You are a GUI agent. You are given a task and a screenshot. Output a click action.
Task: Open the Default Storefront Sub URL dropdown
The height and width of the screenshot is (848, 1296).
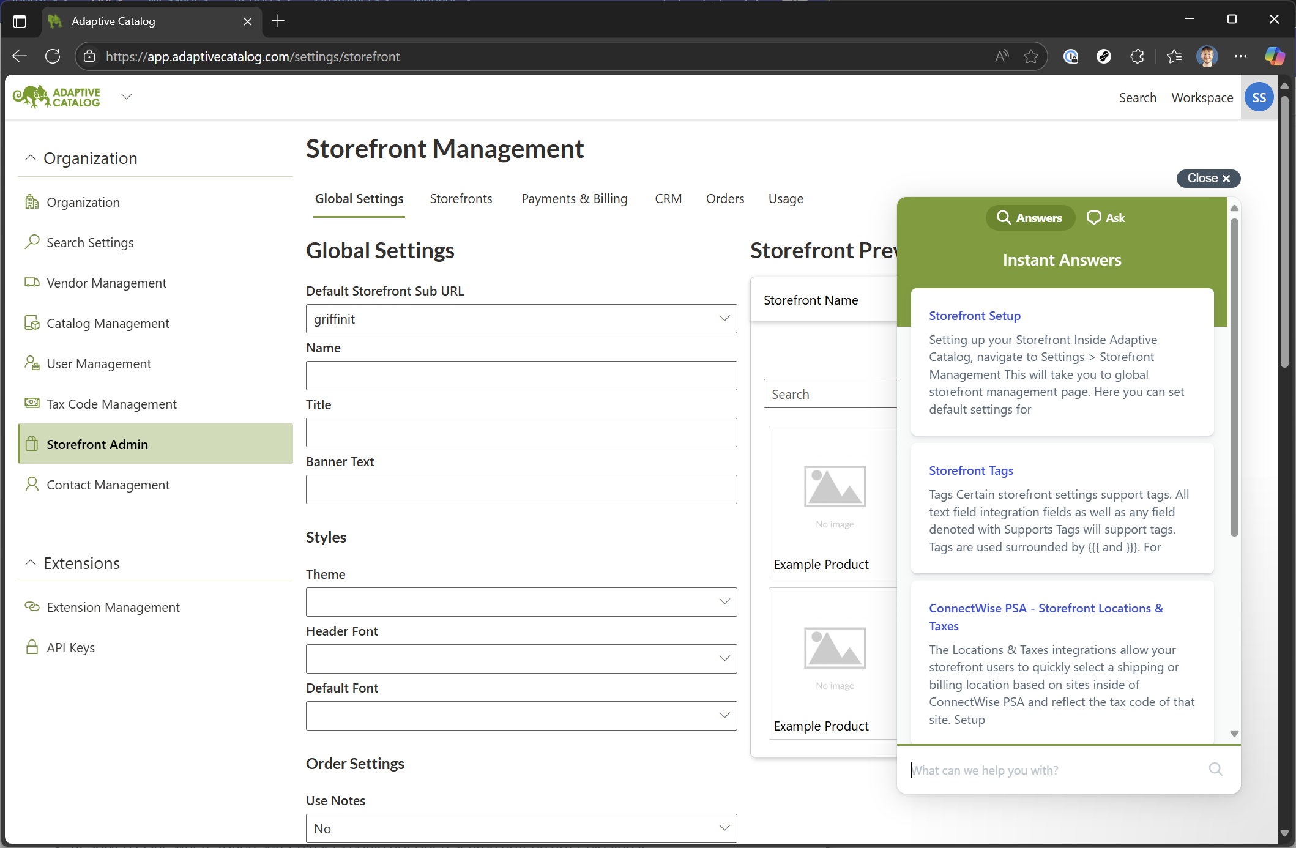click(x=521, y=319)
